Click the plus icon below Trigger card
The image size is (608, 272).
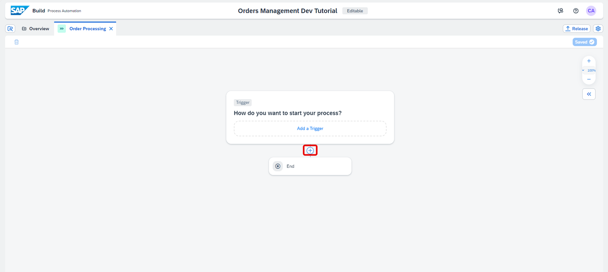tap(310, 151)
